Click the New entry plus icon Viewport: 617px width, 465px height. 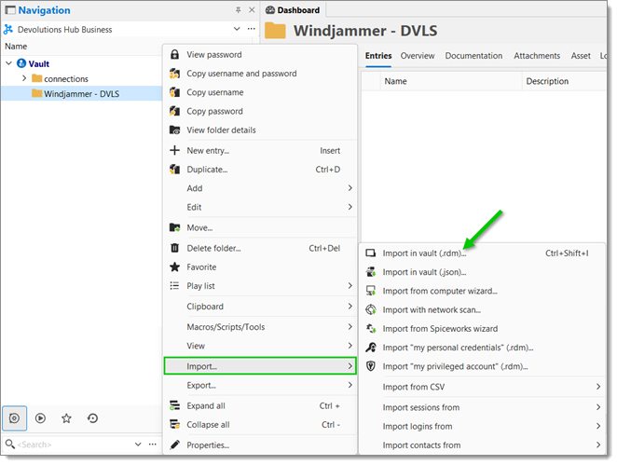pyautogui.click(x=174, y=150)
